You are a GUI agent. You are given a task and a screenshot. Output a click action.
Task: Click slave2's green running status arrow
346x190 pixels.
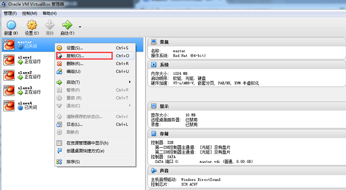(x=21, y=77)
